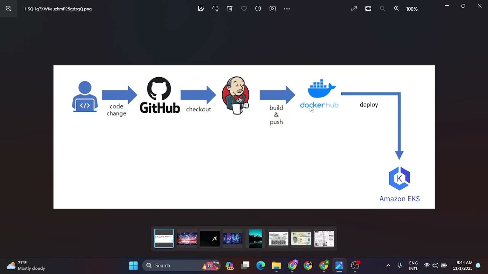Open Task View from the taskbar
Viewport: 488px width, 274px height.
click(245, 266)
